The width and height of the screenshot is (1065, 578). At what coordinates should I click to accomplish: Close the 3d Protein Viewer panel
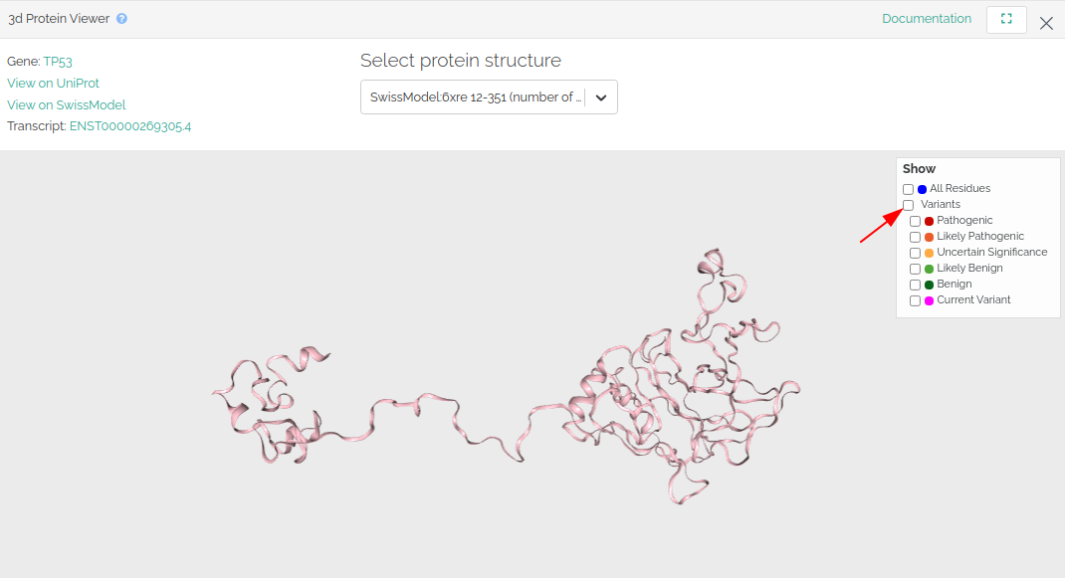point(1046,23)
